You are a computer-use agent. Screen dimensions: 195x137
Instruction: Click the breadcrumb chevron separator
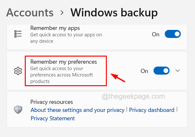[x=62, y=13]
